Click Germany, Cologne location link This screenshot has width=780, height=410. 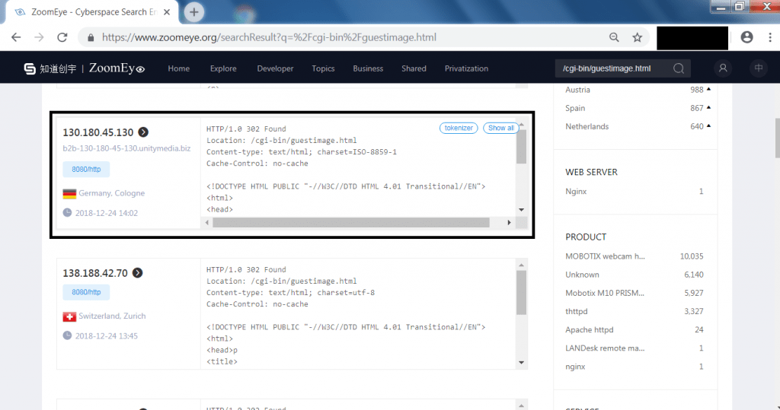tap(111, 193)
